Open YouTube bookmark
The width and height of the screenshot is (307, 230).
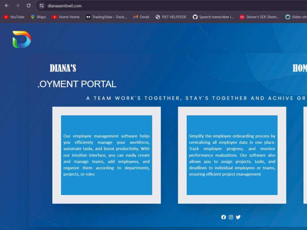tap(14, 17)
